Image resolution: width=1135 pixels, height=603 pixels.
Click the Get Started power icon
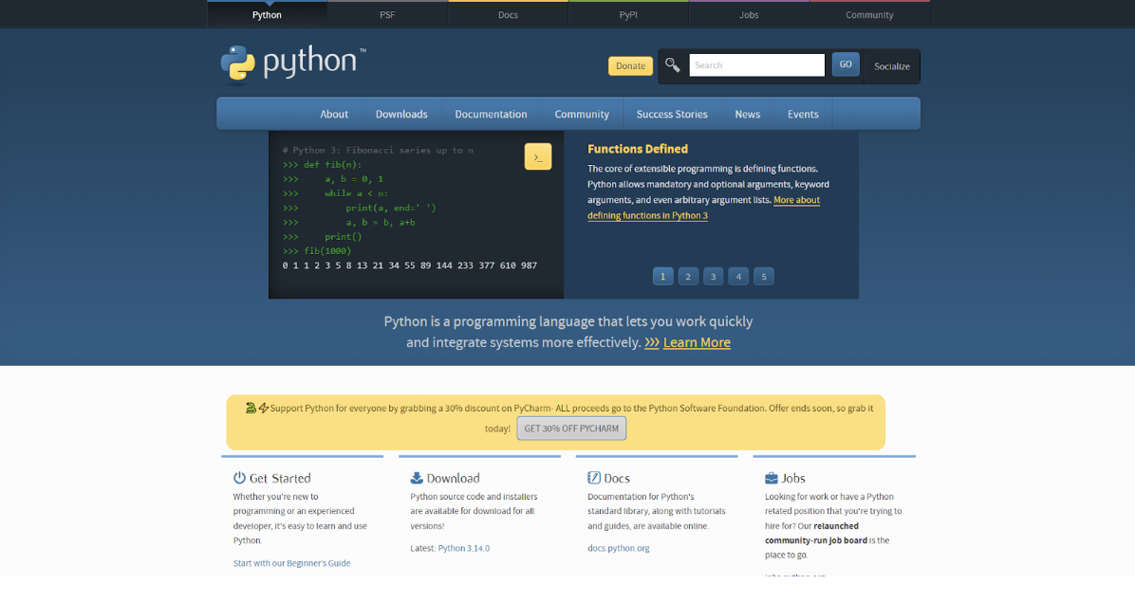click(x=239, y=478)
